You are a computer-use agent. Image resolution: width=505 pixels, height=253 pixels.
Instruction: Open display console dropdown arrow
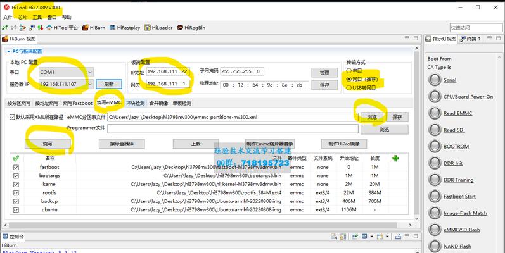pos(371,237)
